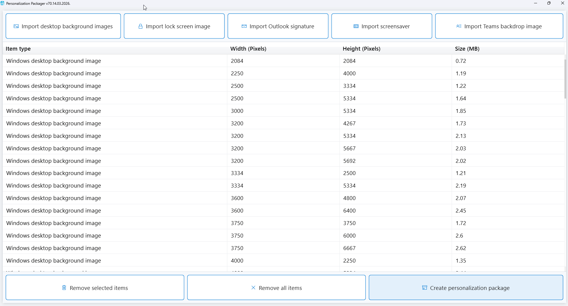
Task: Click the padlock icon on Import lock screen image
Action: pos(140,26)
